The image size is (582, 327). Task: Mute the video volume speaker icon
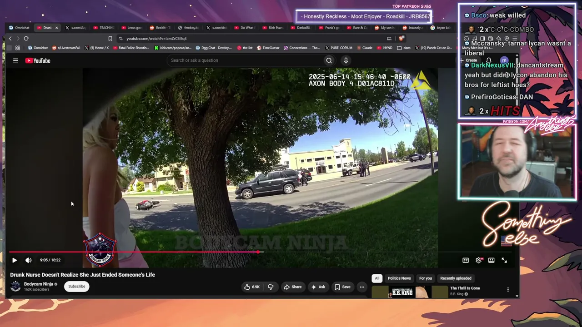[x=28, y=260]
